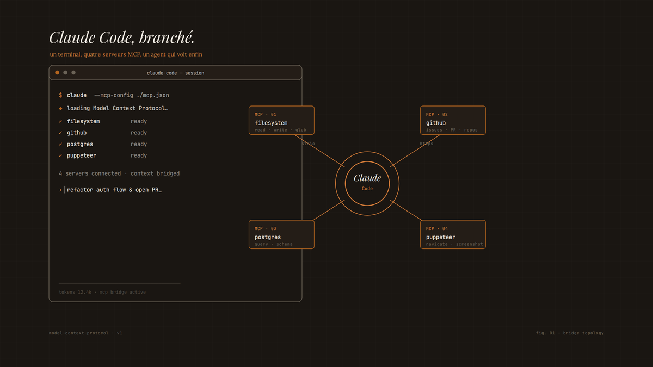The image size is (653, 367).
Task: Click 'navigate · screenshot' capability text
Action: pos(454,245)
